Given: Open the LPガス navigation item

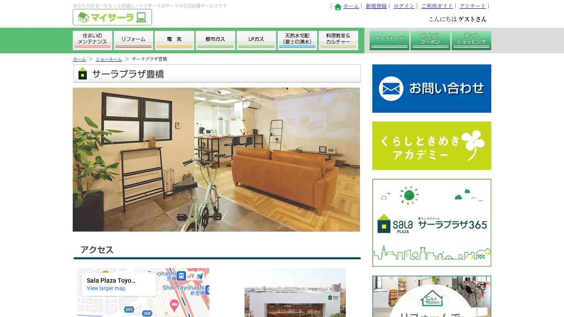Looking at the screenshot, I should click(x=256, y=41).
